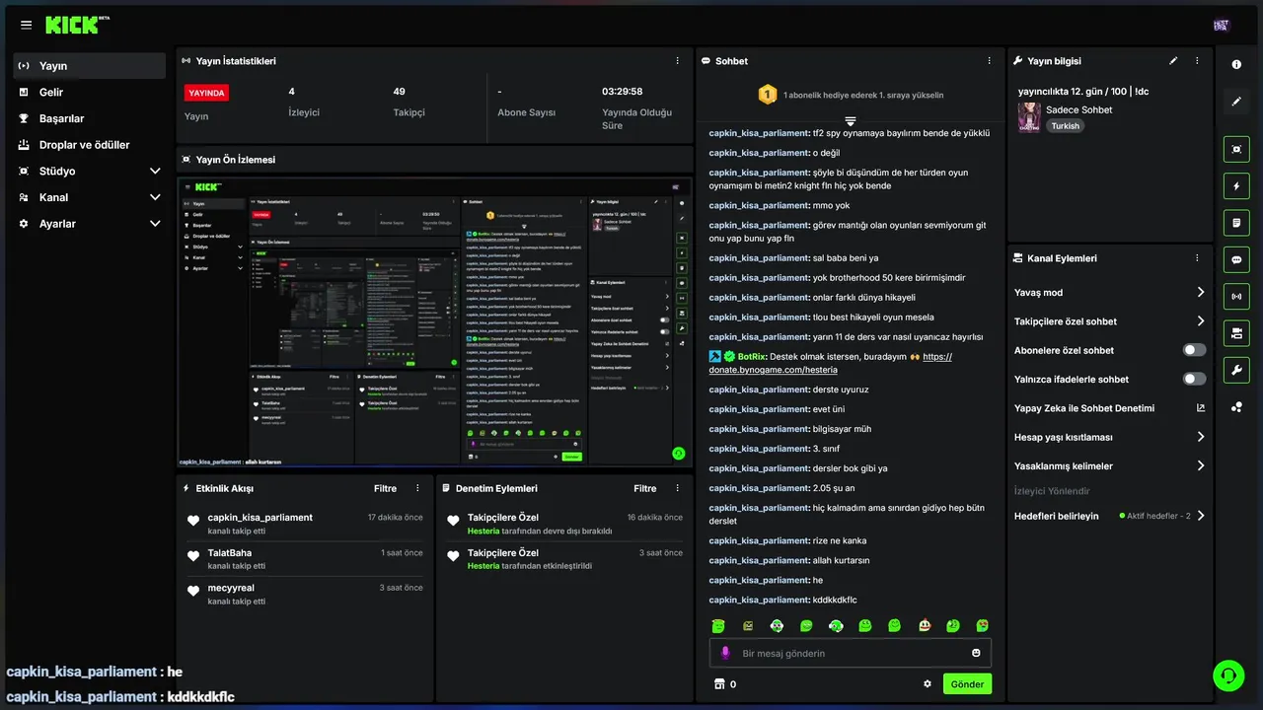Toggle Yalnızca ifadelerle sohbet switch
The height and width of the screenshot is (710, 1263).
pos(1194,379)
